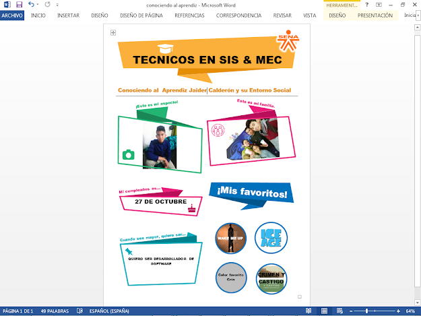This screenshot has height=316, width=421.
Task: Open ribbon display options icon
Action: point(379,5)
